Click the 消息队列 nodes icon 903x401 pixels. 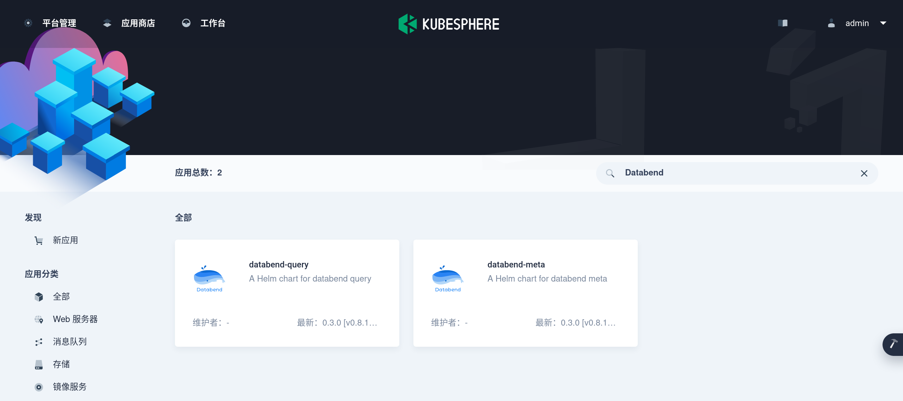point(39,342)
